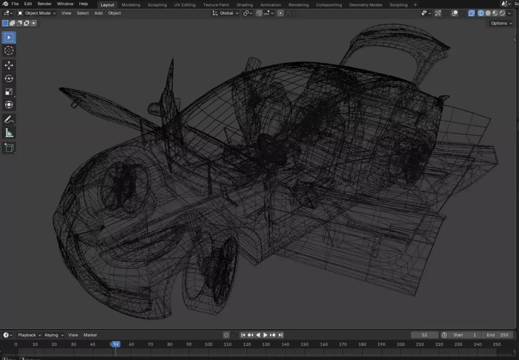Select the Cursor tool in the toolbar
The image size is (519, 360).
pyautogui.click(x=9, y=51)
